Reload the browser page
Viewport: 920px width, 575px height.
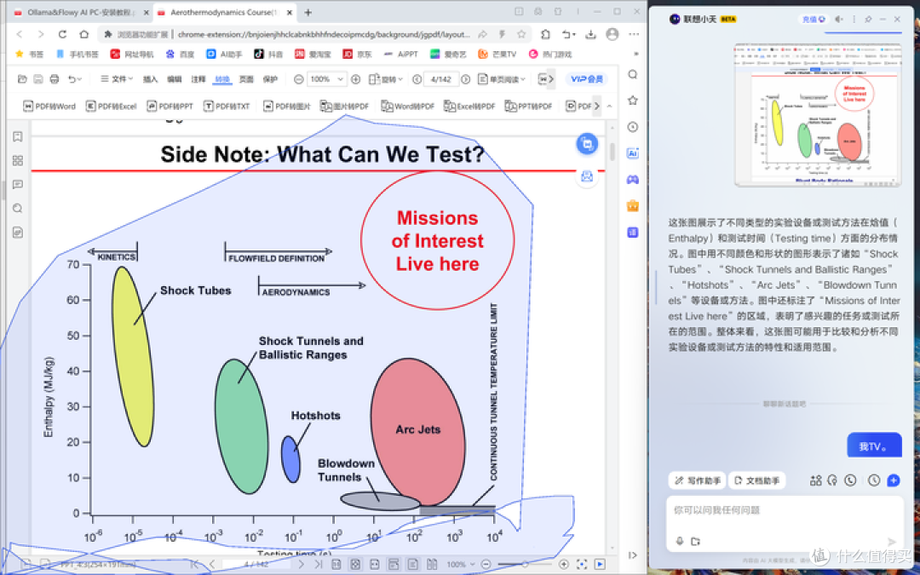(62, 34)
